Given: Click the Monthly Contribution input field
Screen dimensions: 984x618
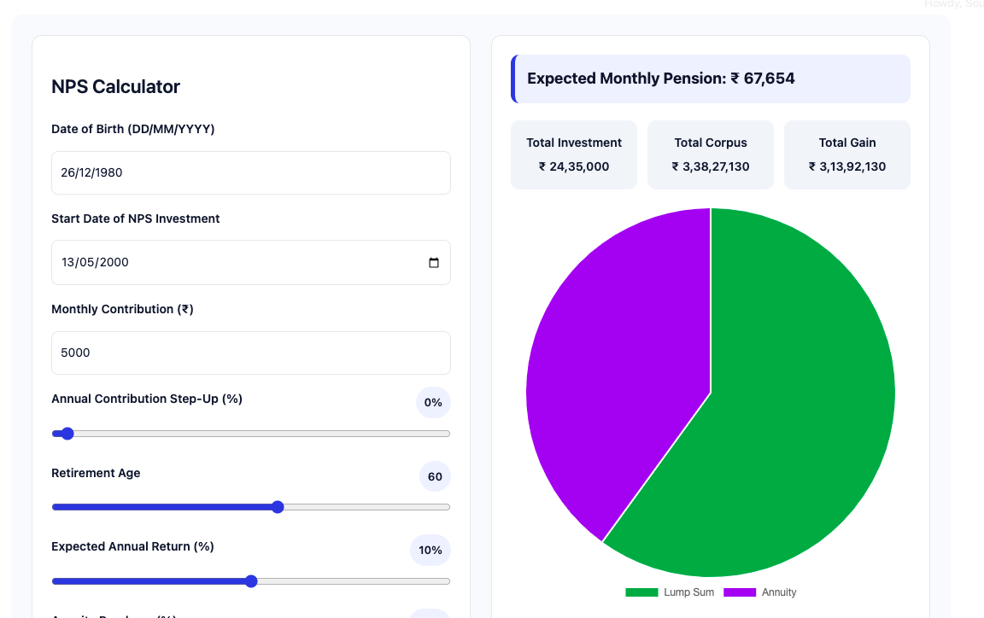Looking at the screenshot, I should coord(251,353).
